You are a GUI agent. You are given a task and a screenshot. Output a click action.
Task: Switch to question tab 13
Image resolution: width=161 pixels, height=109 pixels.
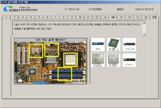click(105, 17)
